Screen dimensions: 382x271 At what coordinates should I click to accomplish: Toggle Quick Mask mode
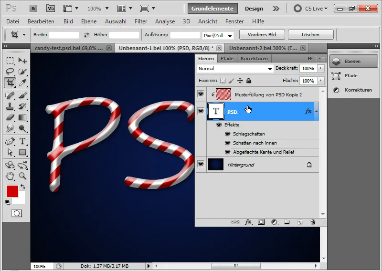pos(17,214)
